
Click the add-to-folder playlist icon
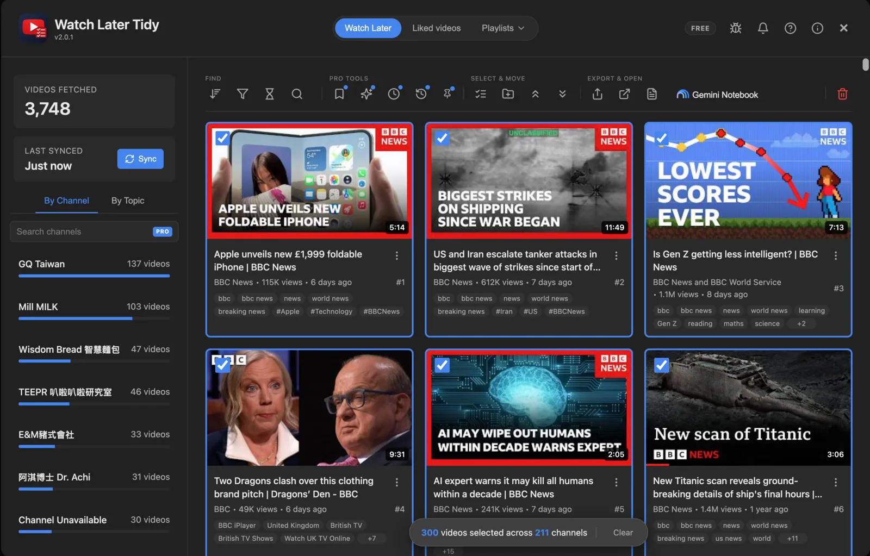508,94
